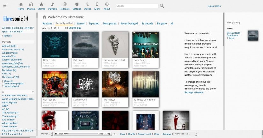Click the libresonic logo

pyautogui.click(x=16, y=19)
